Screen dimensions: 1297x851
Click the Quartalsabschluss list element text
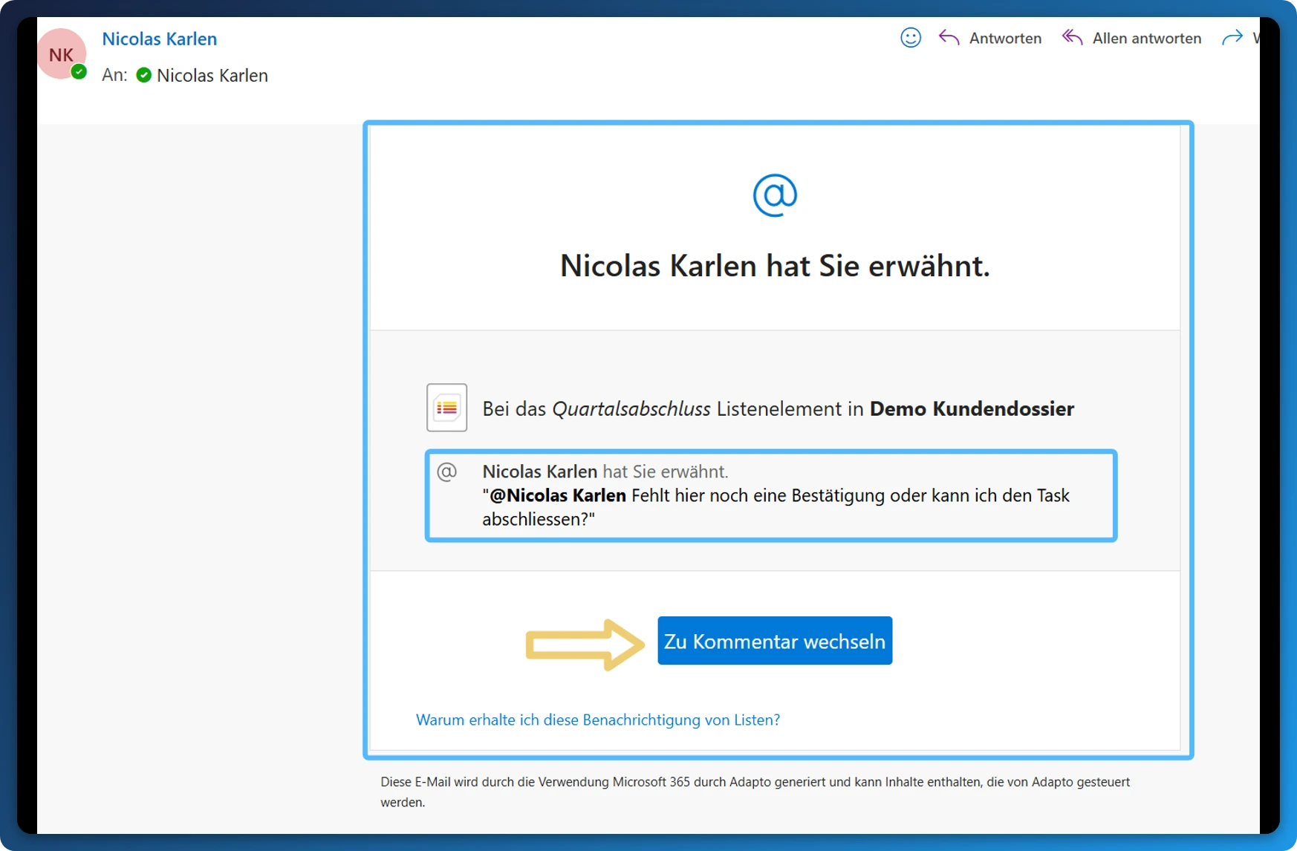point(631,409)
